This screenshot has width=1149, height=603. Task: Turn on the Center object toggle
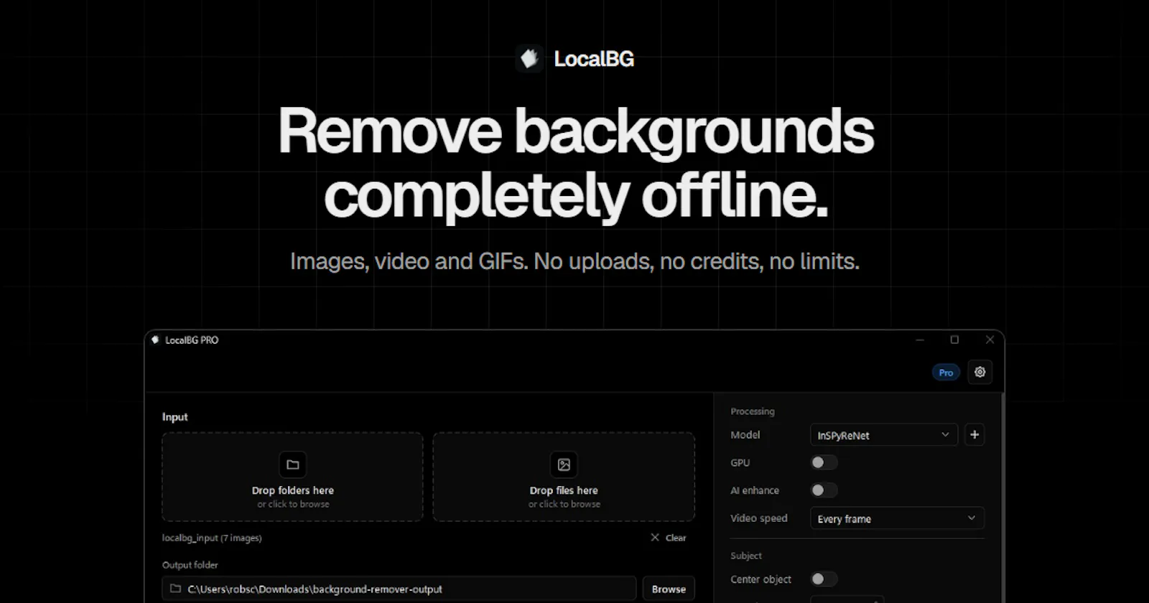click(824, 579)
